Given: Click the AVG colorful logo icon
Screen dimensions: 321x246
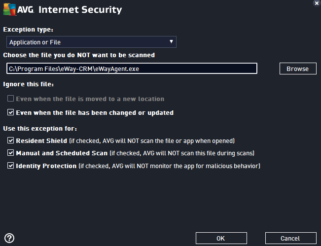Looking at the screenshot, I should [x=9, y=9].
